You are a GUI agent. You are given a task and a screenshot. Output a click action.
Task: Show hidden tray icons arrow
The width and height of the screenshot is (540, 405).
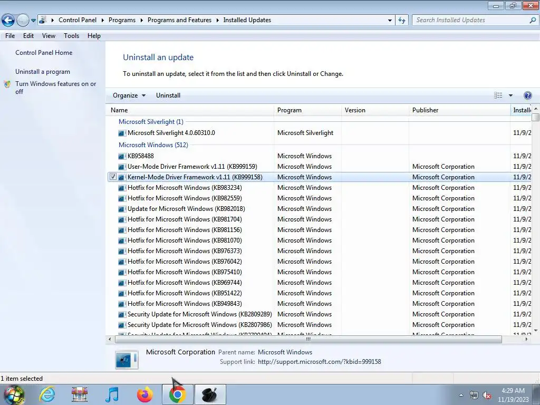click(461, 396)
